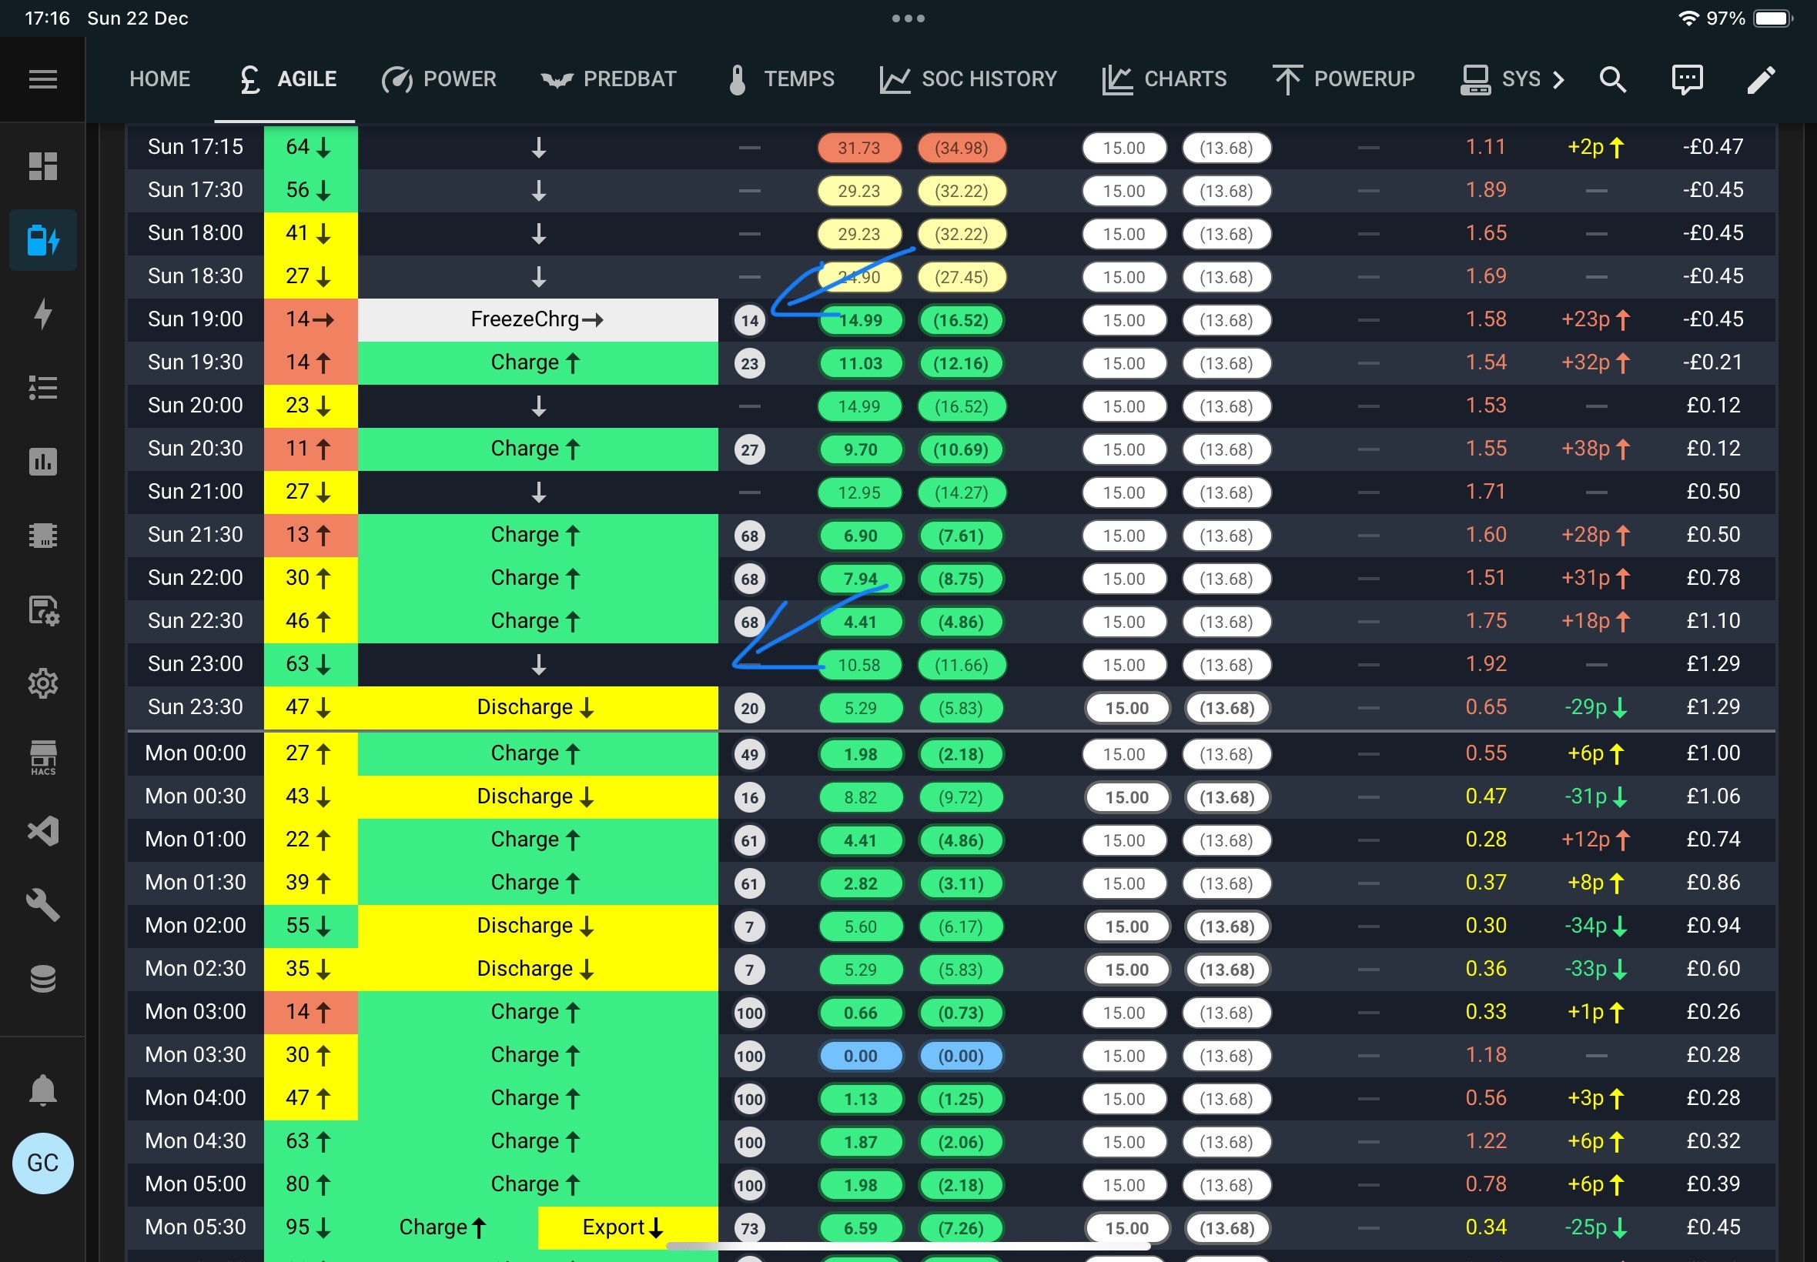The height and width of the screenshot is (1262, 1817).
Task: Open the POWERUP tab
Action: tap(1344, 79)
